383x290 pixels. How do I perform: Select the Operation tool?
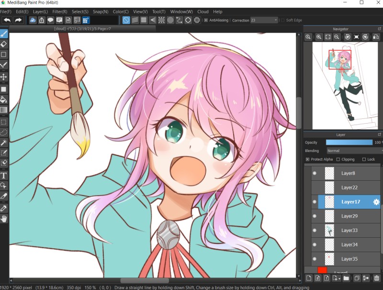(x=4, y=186)
